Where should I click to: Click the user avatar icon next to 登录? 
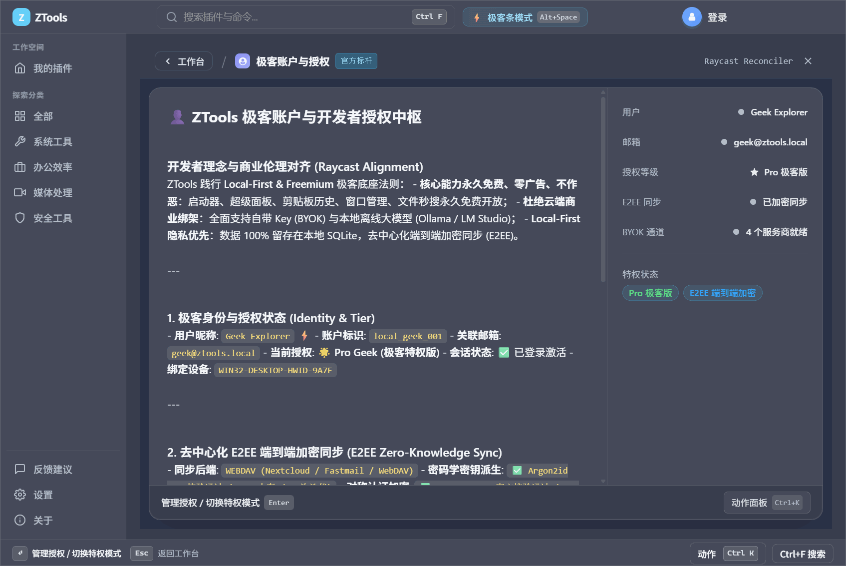[692, 17]
